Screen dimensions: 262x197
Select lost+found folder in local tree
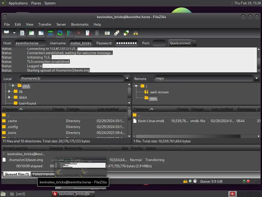27,103
